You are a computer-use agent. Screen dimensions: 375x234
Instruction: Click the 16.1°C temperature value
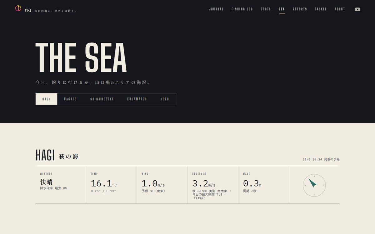(x=104, y=183)
